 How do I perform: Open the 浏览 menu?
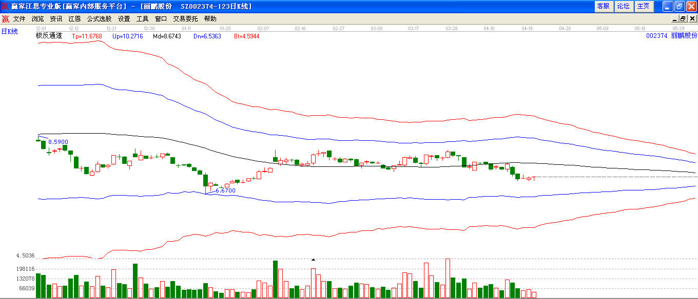38,19
